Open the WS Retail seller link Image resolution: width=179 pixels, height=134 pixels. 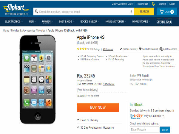(143, 76)
